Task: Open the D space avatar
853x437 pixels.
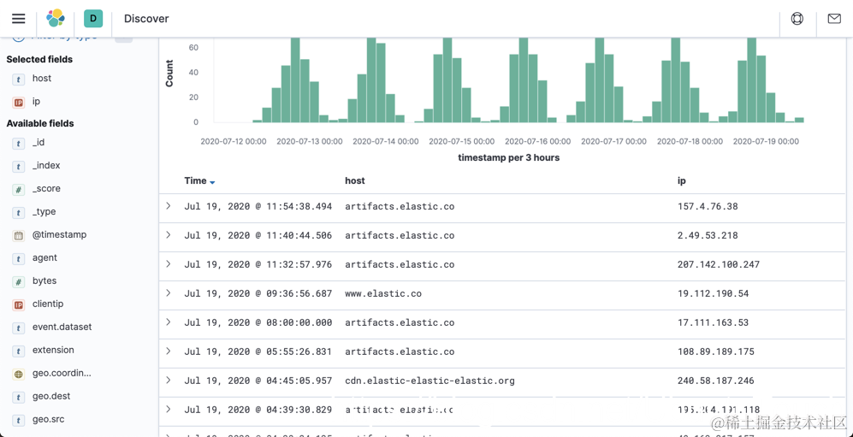Action: (x=93, y=19)
